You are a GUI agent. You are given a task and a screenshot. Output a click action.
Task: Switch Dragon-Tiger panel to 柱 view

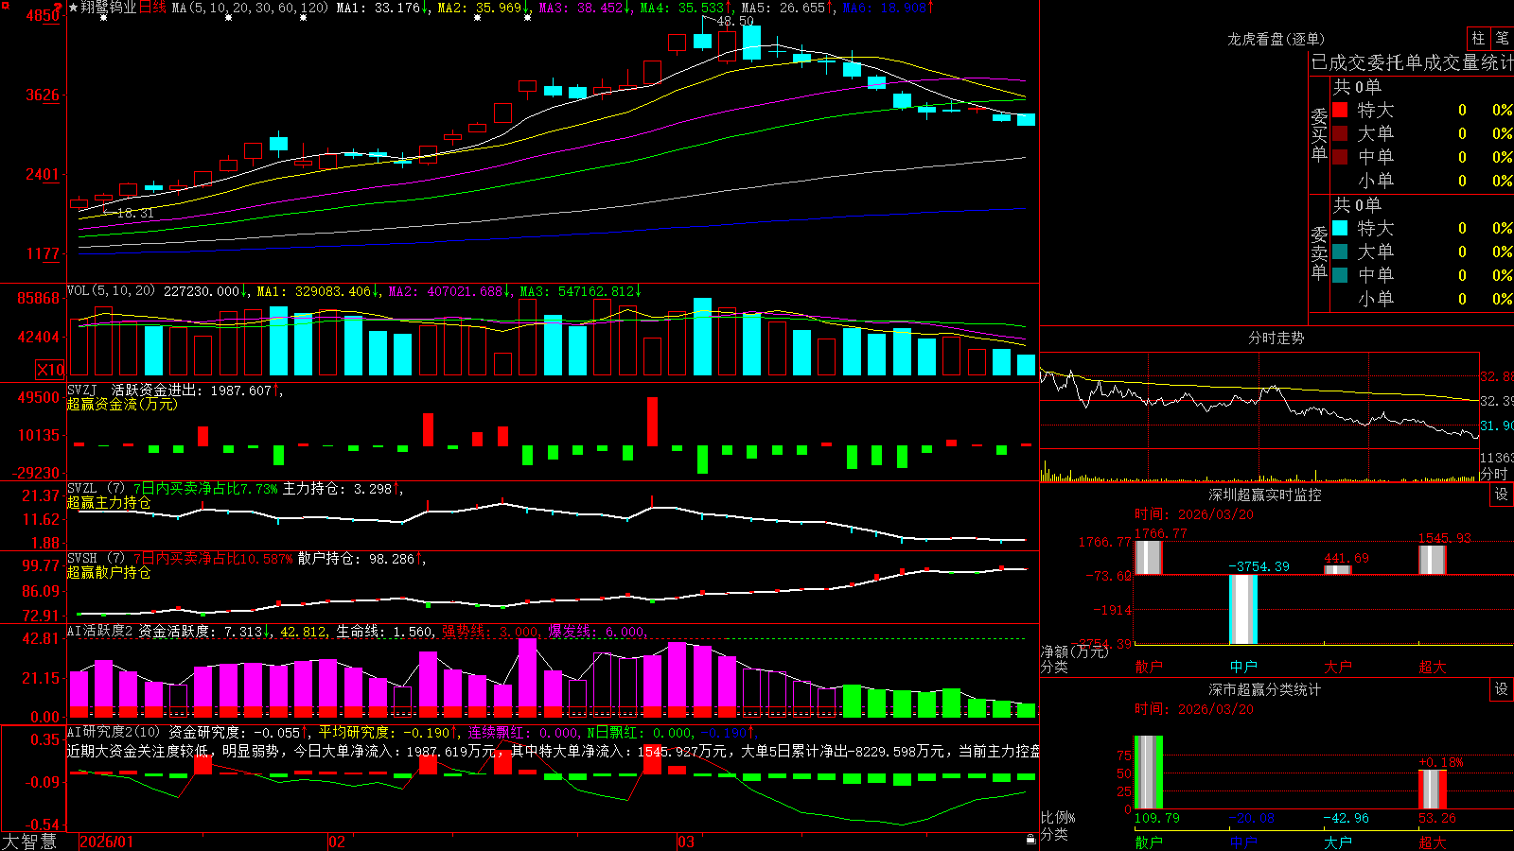tap(1478, 38)
